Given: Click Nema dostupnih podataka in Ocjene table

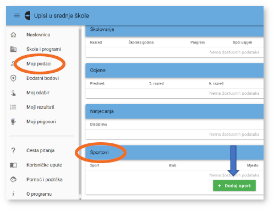Looking at the screenshot, I should (234, 93).
